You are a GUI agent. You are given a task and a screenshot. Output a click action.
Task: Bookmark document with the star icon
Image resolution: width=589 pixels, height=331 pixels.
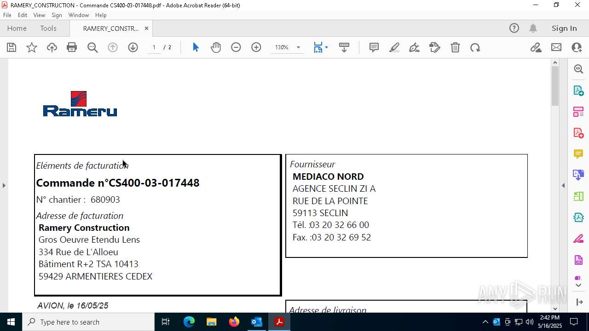point(32,47)
